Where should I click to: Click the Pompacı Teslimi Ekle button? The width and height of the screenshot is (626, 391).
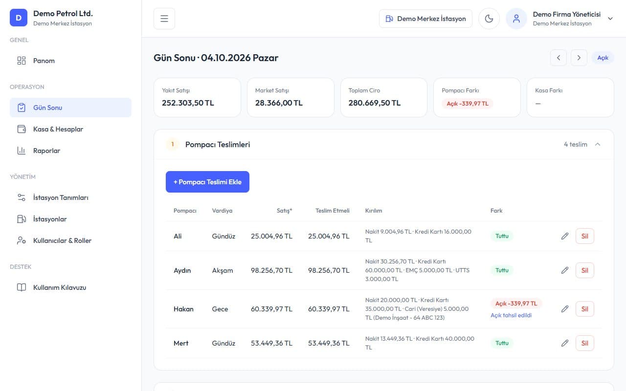pos(207,182)
